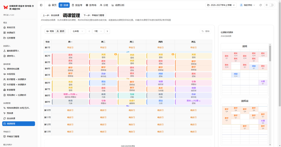Go to next step 早晚自习管理 button

pyautogui.click(x=94, y=15)
